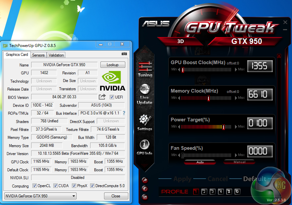
Task: Select profile slot 4
Action: point(221,191)
